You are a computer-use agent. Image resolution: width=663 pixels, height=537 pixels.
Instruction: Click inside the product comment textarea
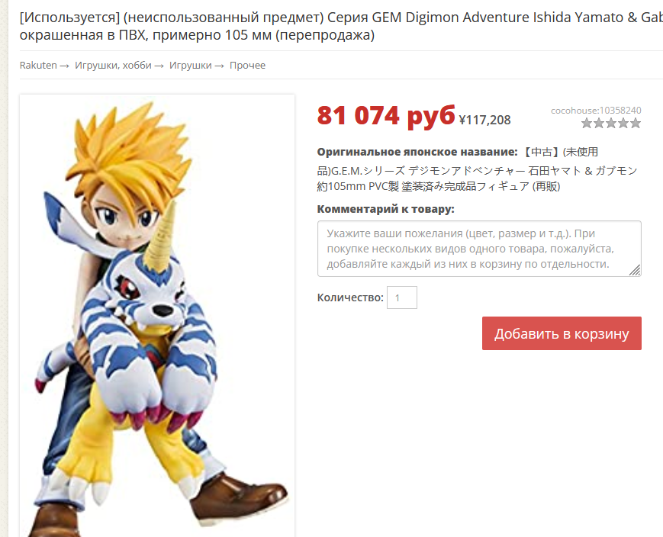coord(479,249)
